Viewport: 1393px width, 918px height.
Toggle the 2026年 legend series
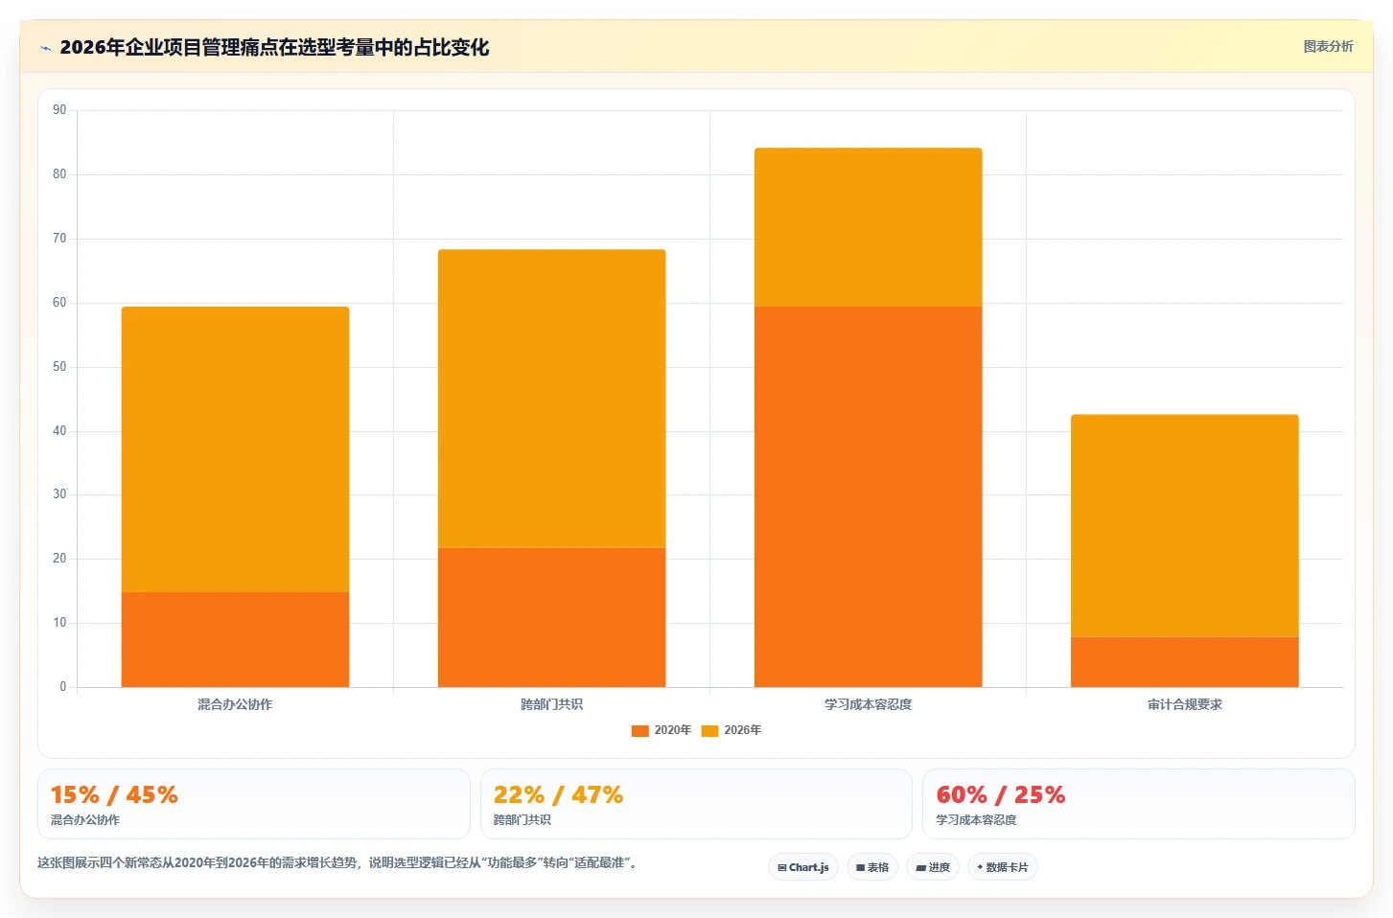coord(731,730)
